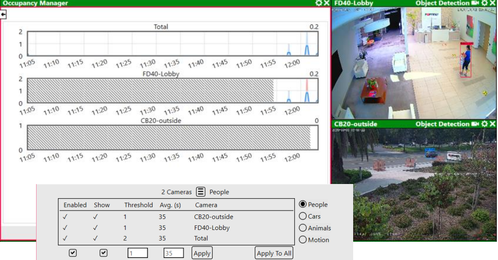The height and width of the screenshot is (260, 498).
Task: Collapse Occupancy Manager using the back arrow
Action: point(4,14)
